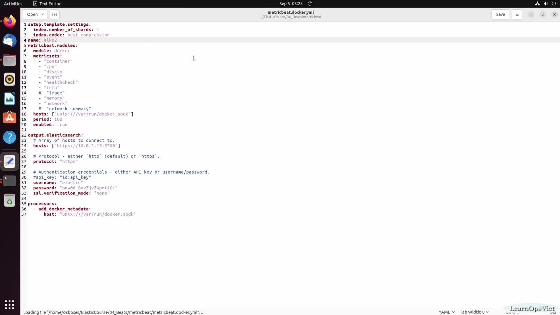Click the password value string
Image resolution: width=560 pixels, height=315 pixels.
point(88,188)
